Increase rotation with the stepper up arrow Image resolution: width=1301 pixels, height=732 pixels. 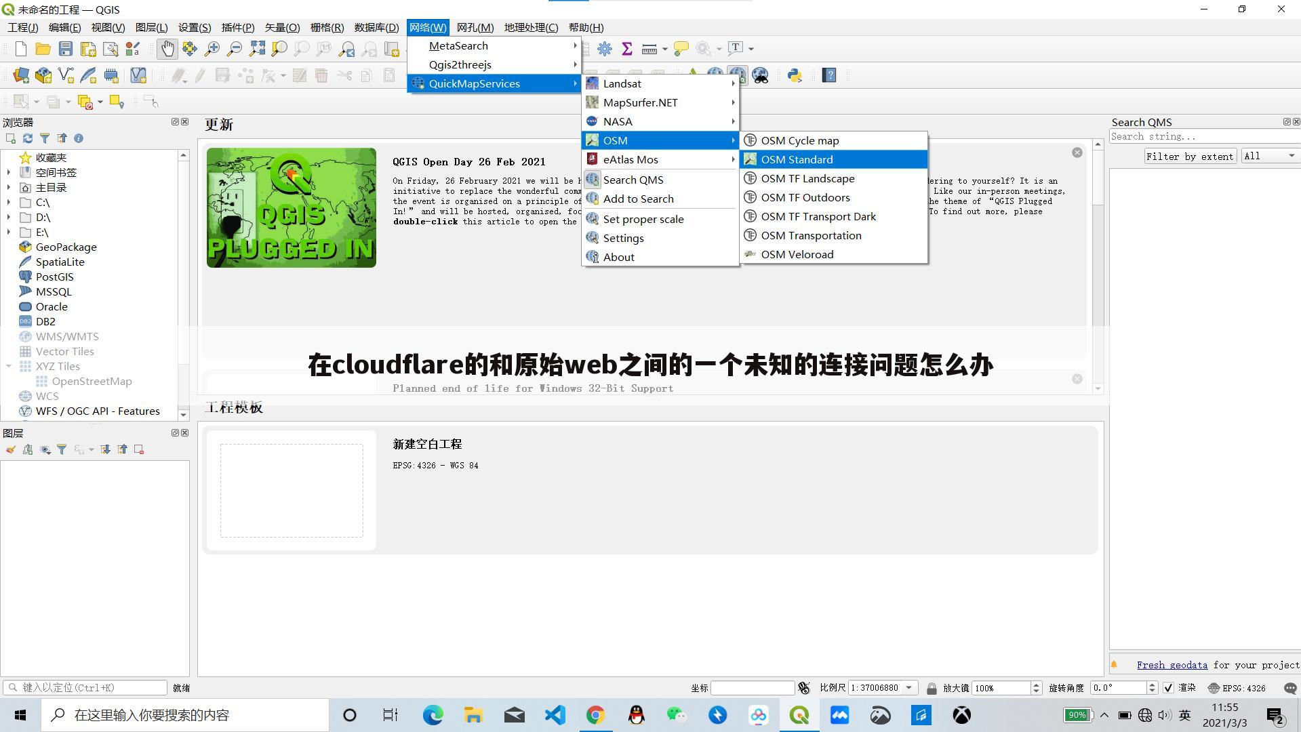click(x=1152, y=685)
